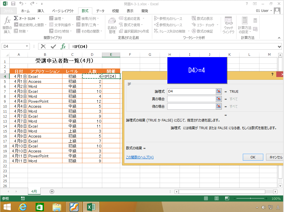Switch to the データ ribbon tab
Viewport: 284px width, 212px height.
[100, 11]
